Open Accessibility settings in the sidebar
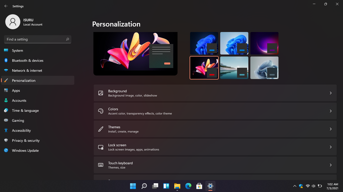This screenshot has width=343, height=192. [x=38, y=130]
